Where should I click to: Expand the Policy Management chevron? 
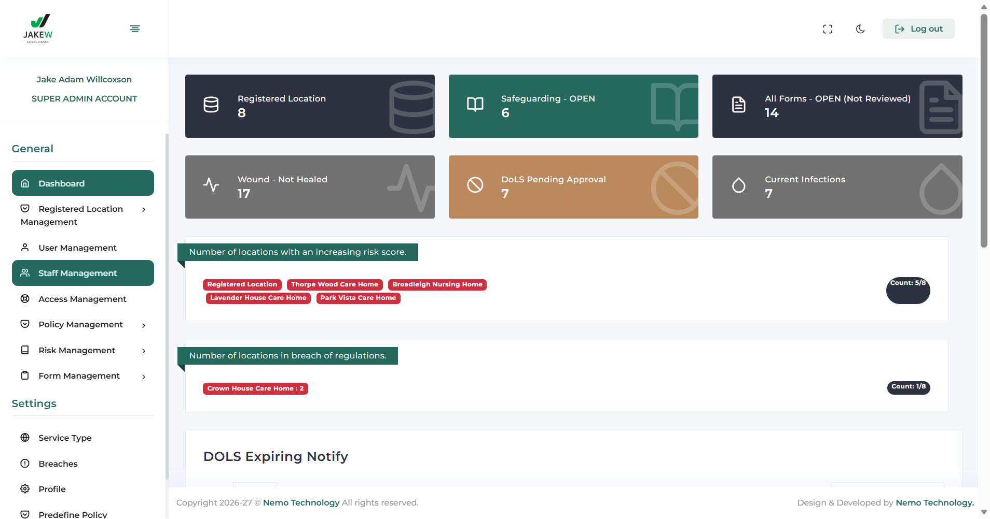[144, 325]
